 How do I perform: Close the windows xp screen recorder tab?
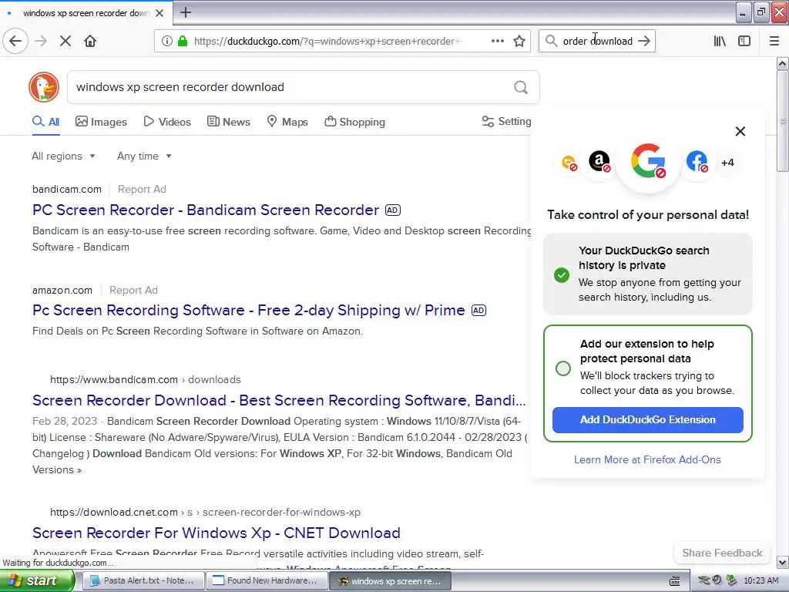(x=159, y=13)
